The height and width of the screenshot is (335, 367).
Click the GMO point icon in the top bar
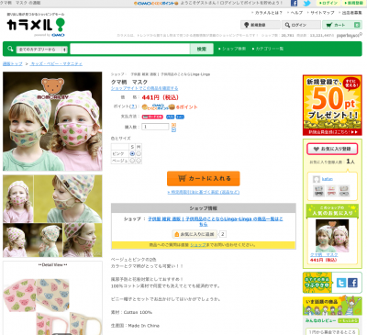point(156,3)
